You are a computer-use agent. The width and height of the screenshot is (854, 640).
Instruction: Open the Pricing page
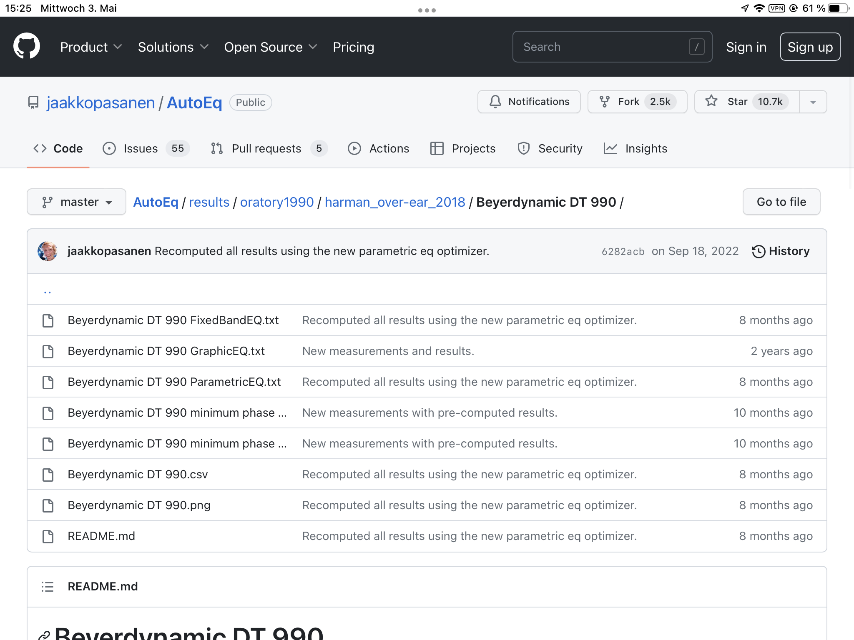click(353, 47)
